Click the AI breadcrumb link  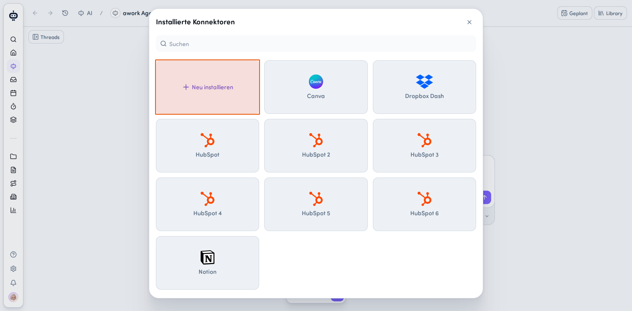pyautogui.click(x=85, y=13)
